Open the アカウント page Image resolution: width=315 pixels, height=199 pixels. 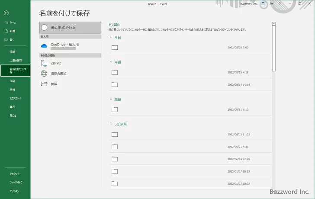[14, 174]
